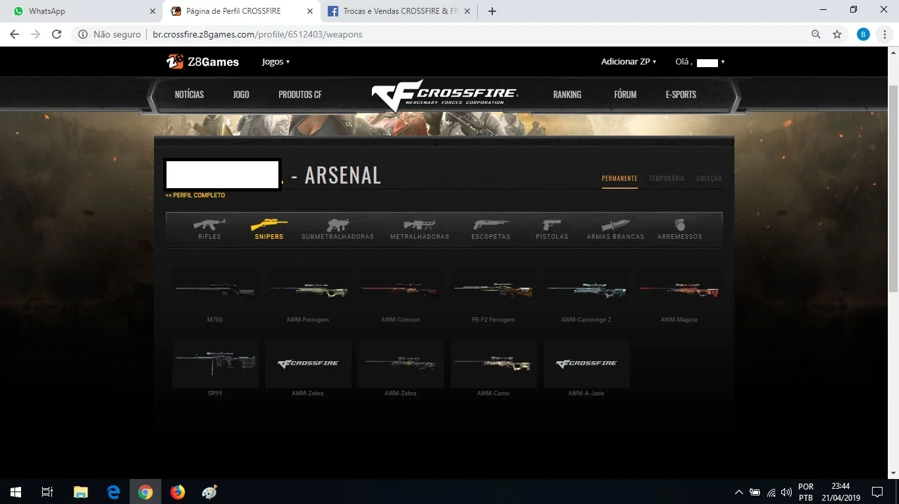This screenshot has height=504, width=899.
Task: Open the volume control in tray
Action: [786, 492]
